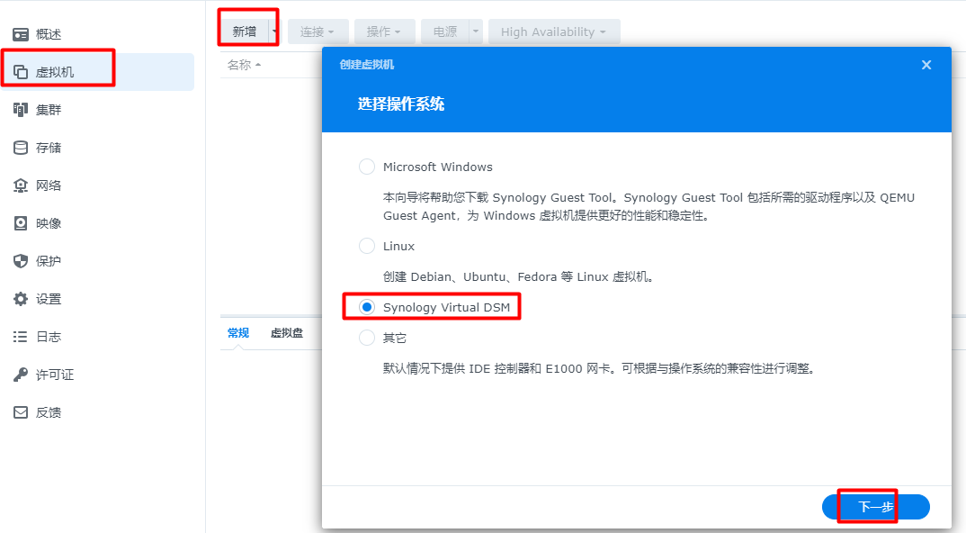The width and height of the screenshot is (966, 533).
Task: Click the 概述 sidebar label
Action: [x=49, y=34]
